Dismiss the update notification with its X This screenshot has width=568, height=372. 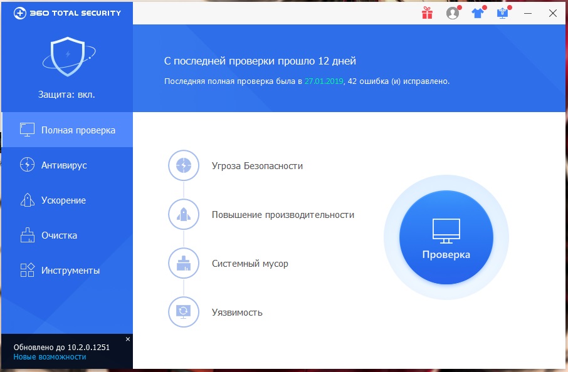click(x=128, y=339)
